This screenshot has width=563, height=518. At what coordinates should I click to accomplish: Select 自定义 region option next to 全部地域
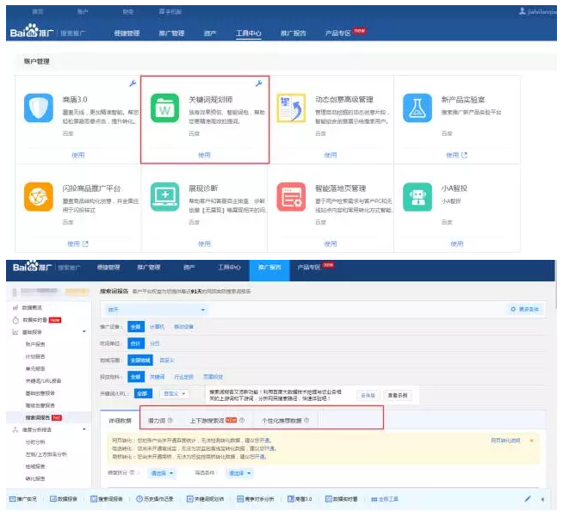tap(167, 360)
